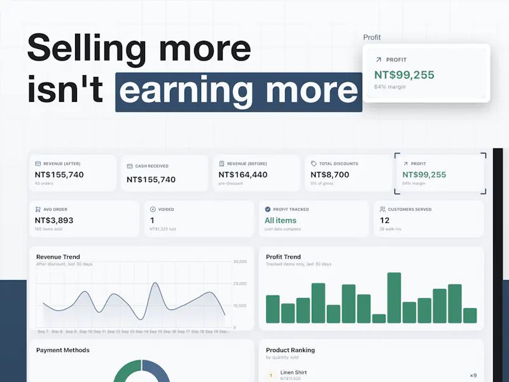Select the NT$155,740 value under Cash Received
Viewport: 509px width, 382px height.
point(151,180)
